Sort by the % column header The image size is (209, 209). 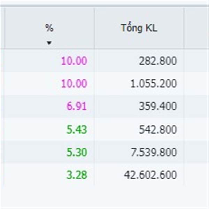click(49, 28)
